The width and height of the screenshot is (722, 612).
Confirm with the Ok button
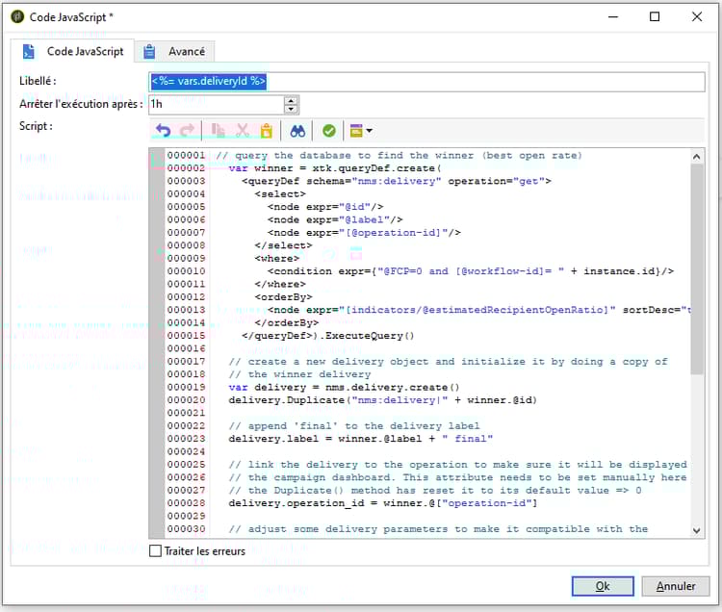point(602,586)
